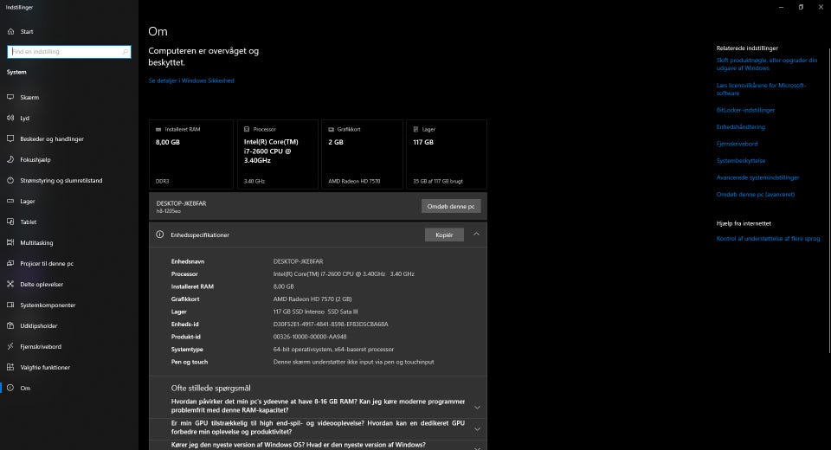
Task: Click the Udklipsholder clipboard icon
Action: point(10,325)
